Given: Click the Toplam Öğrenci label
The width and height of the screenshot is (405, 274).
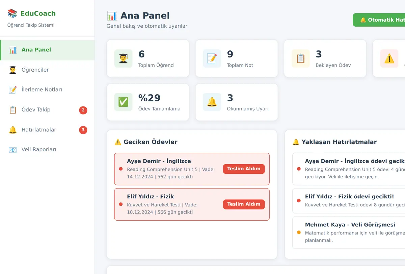Looking at the screenshot, I should click(156, 65).
